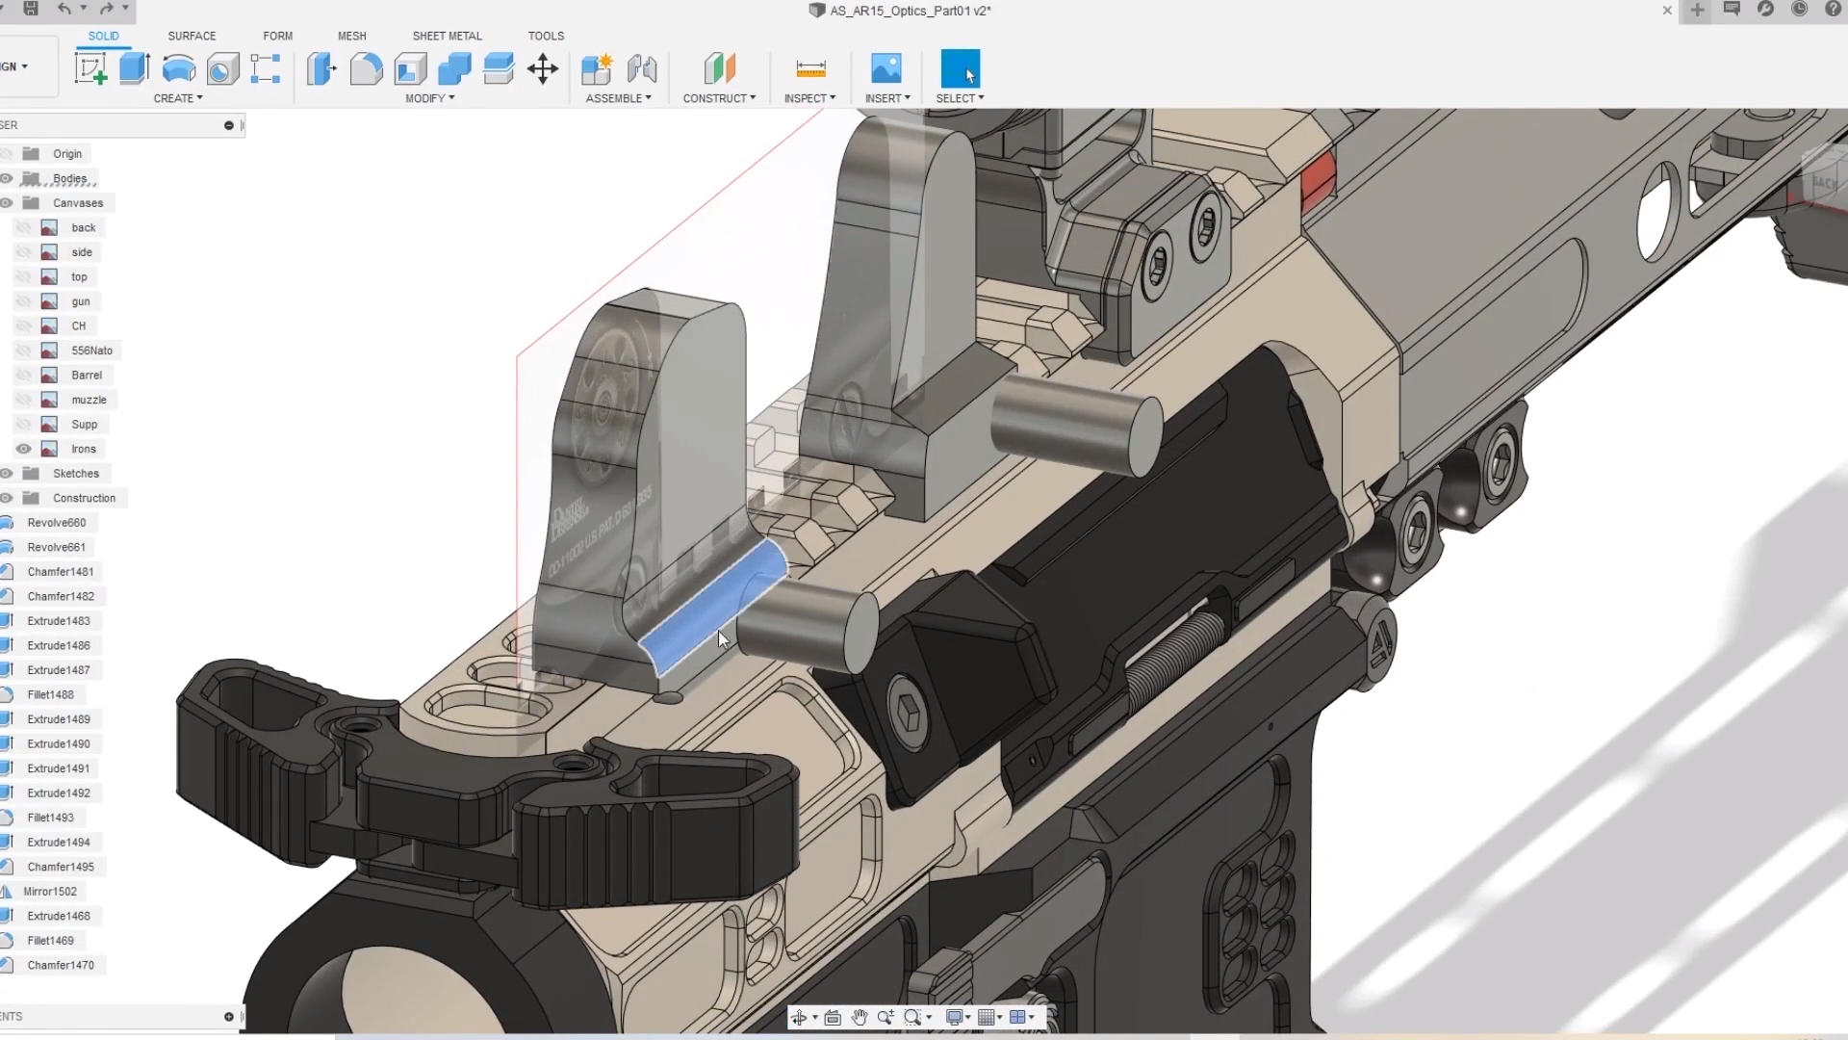1848x1040 pixels.
Task: Activate the Move/Copy tool icon
Action: pos(543,68)
